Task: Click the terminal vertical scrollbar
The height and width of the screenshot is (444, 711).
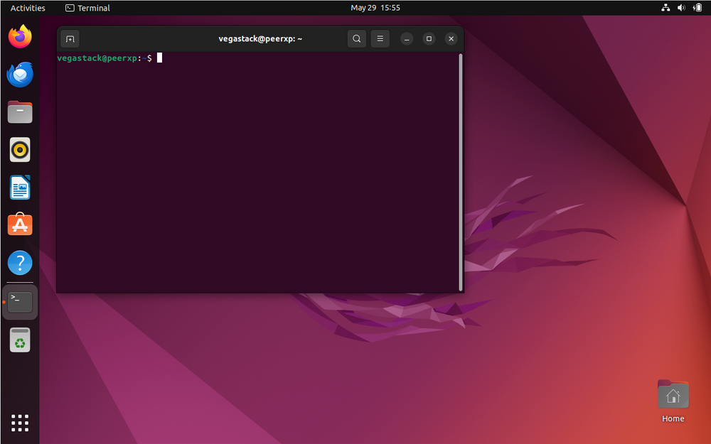Action: 461,170
